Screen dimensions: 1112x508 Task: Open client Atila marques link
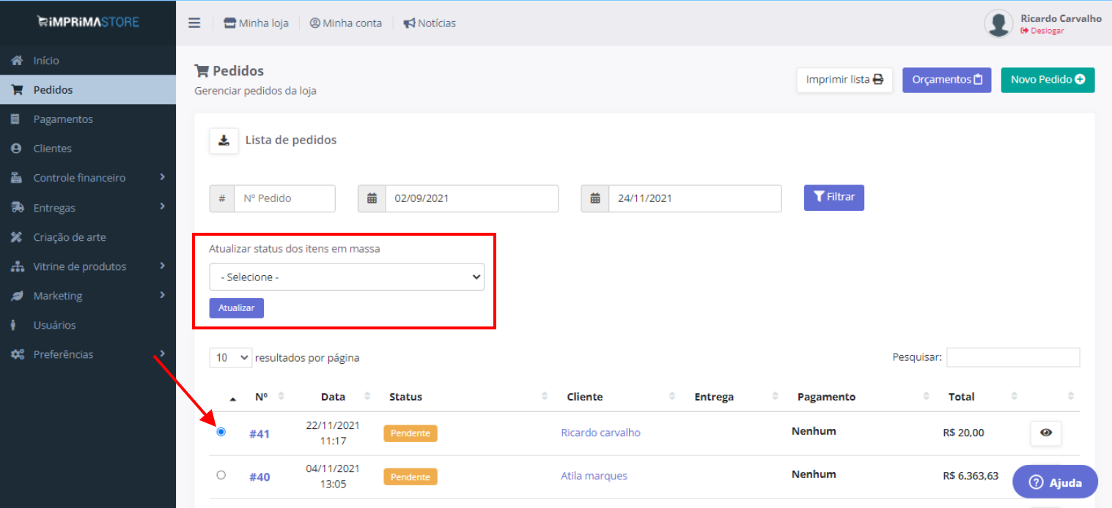tap(594, 476)
